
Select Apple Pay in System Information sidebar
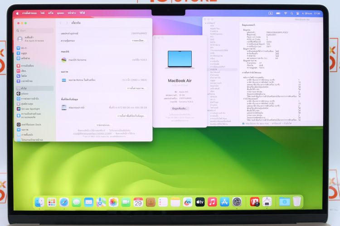tap(215, 28)
